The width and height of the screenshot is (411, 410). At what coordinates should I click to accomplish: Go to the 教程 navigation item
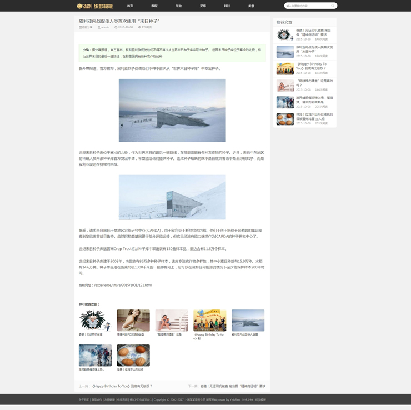[x=154, y=6]
